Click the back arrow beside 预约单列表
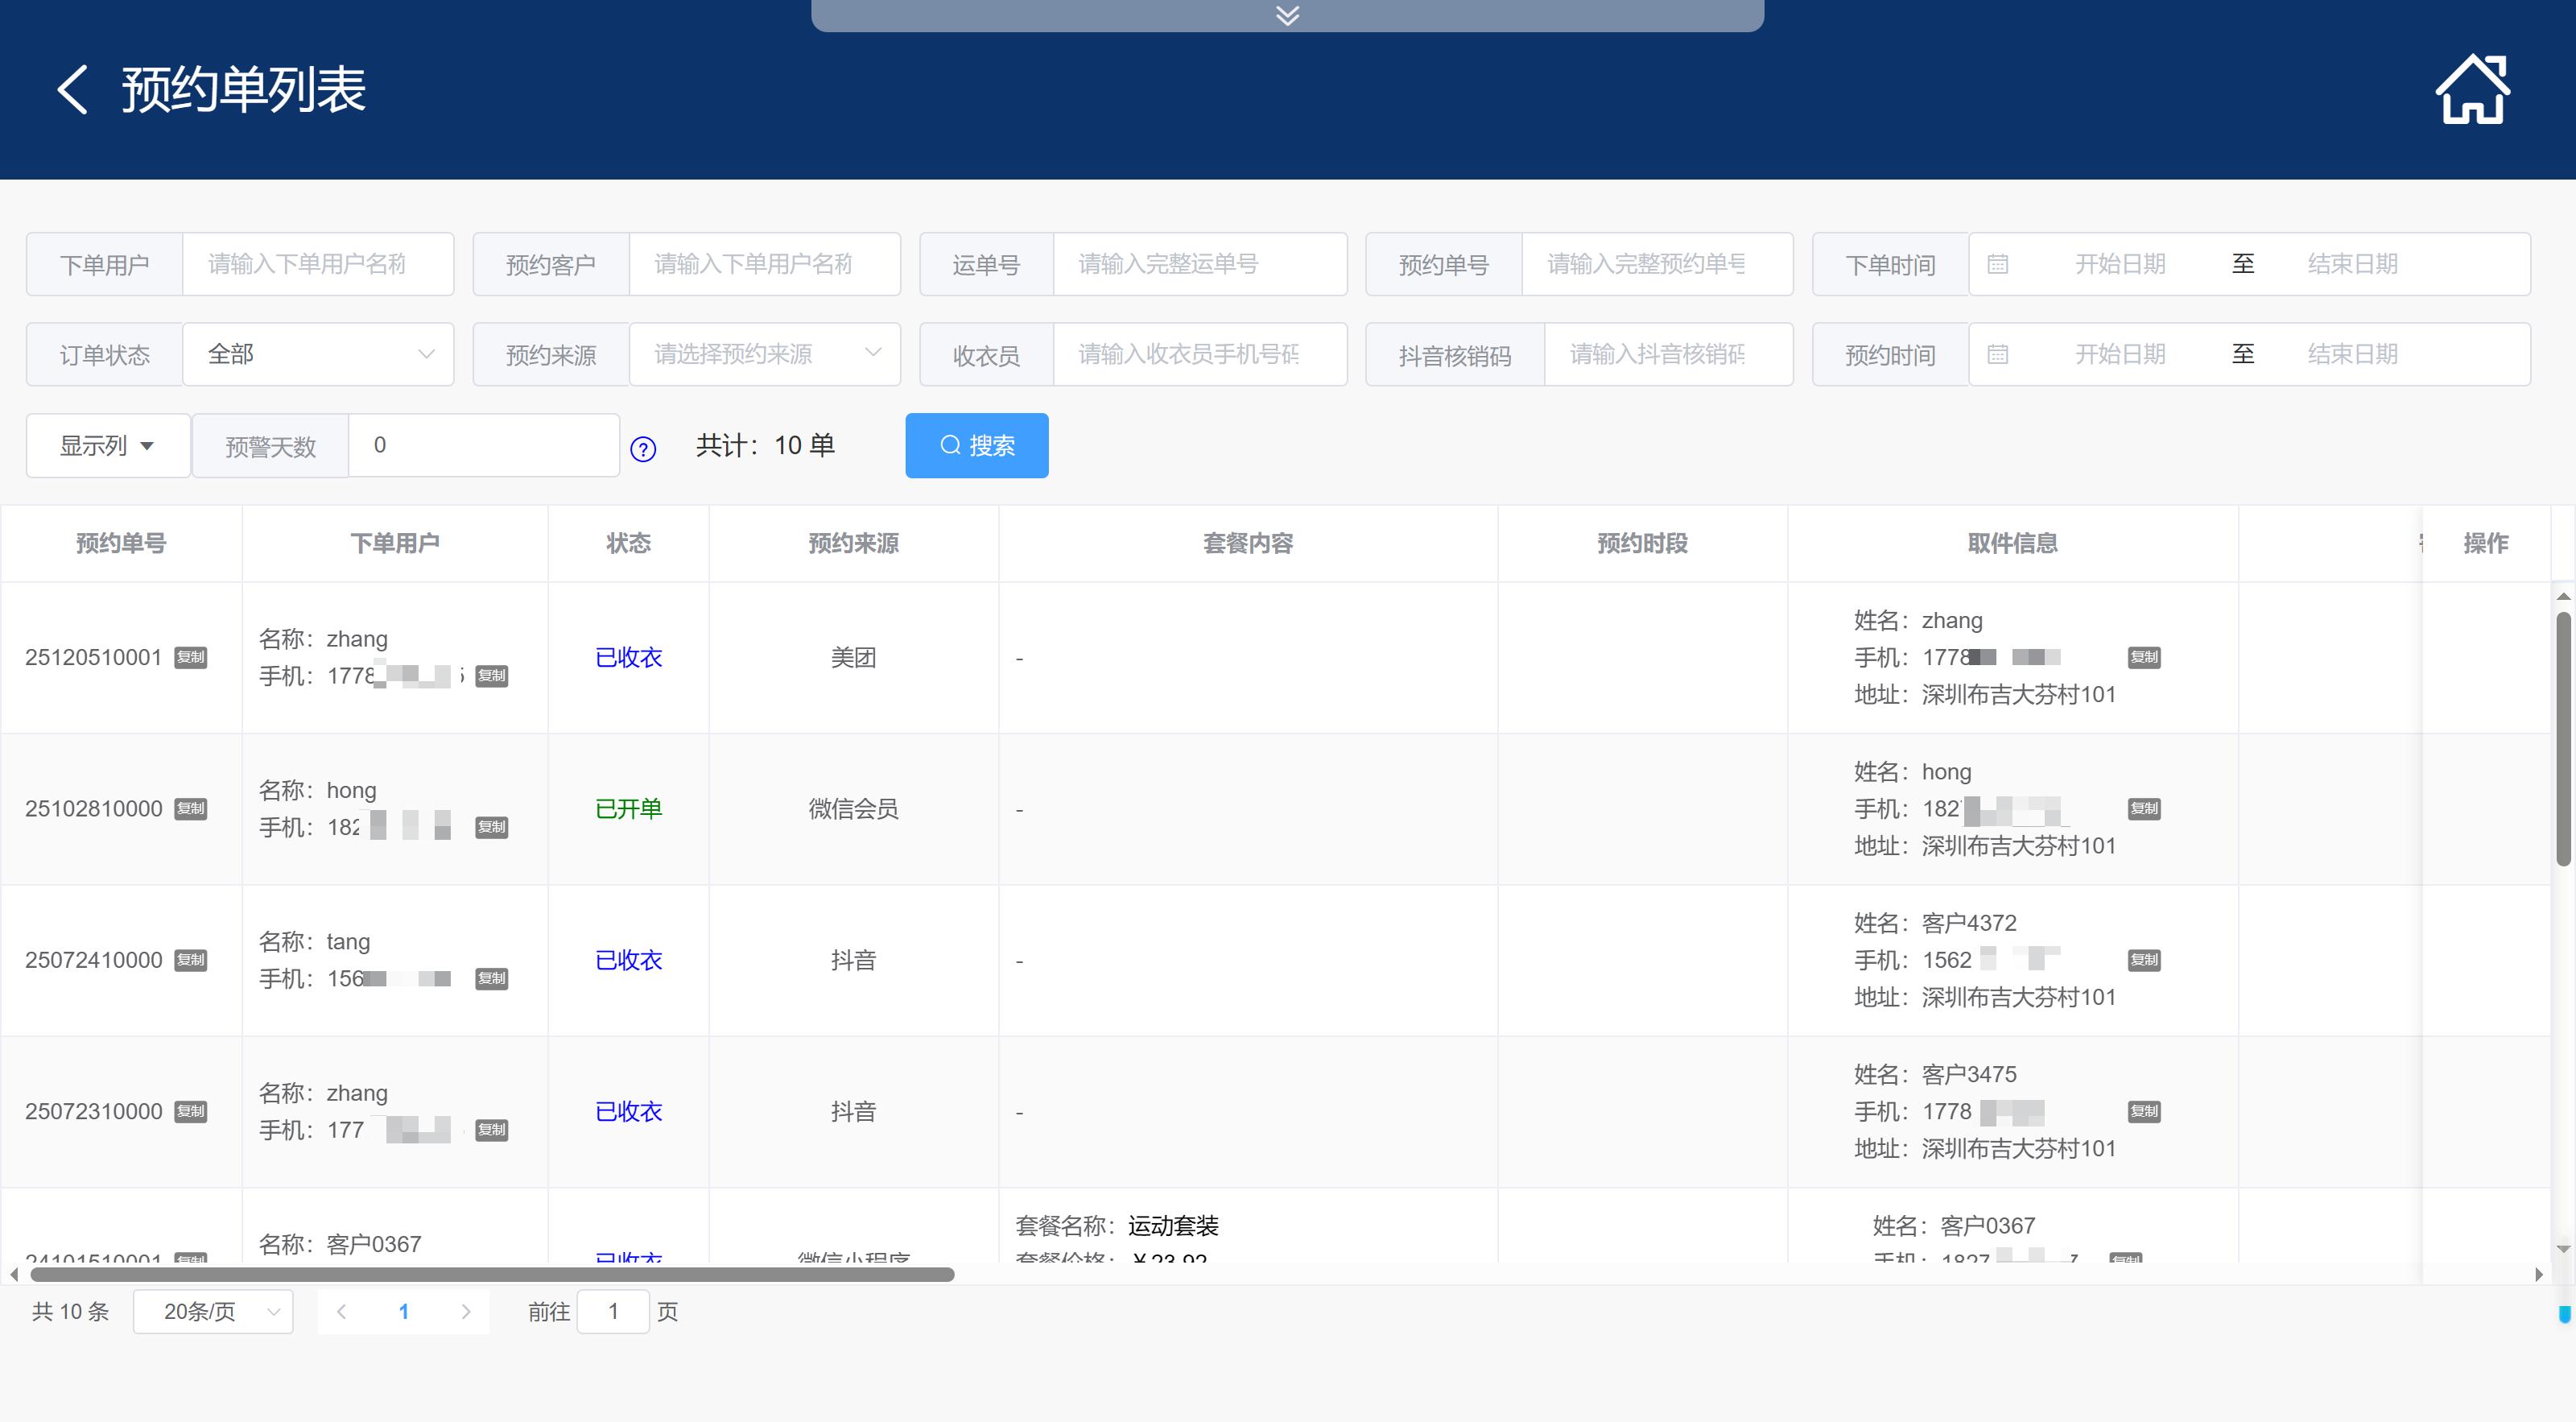The width and height of the screenshot is (2576, 1422). point(73,90)
